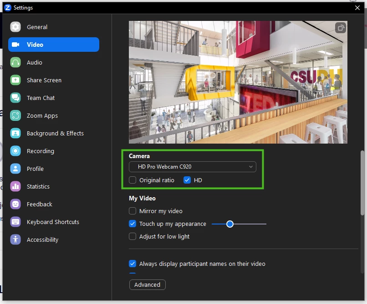Click the Share Screen green icon
The width and height of the screenshot is (367, 304).
point(15,80)
